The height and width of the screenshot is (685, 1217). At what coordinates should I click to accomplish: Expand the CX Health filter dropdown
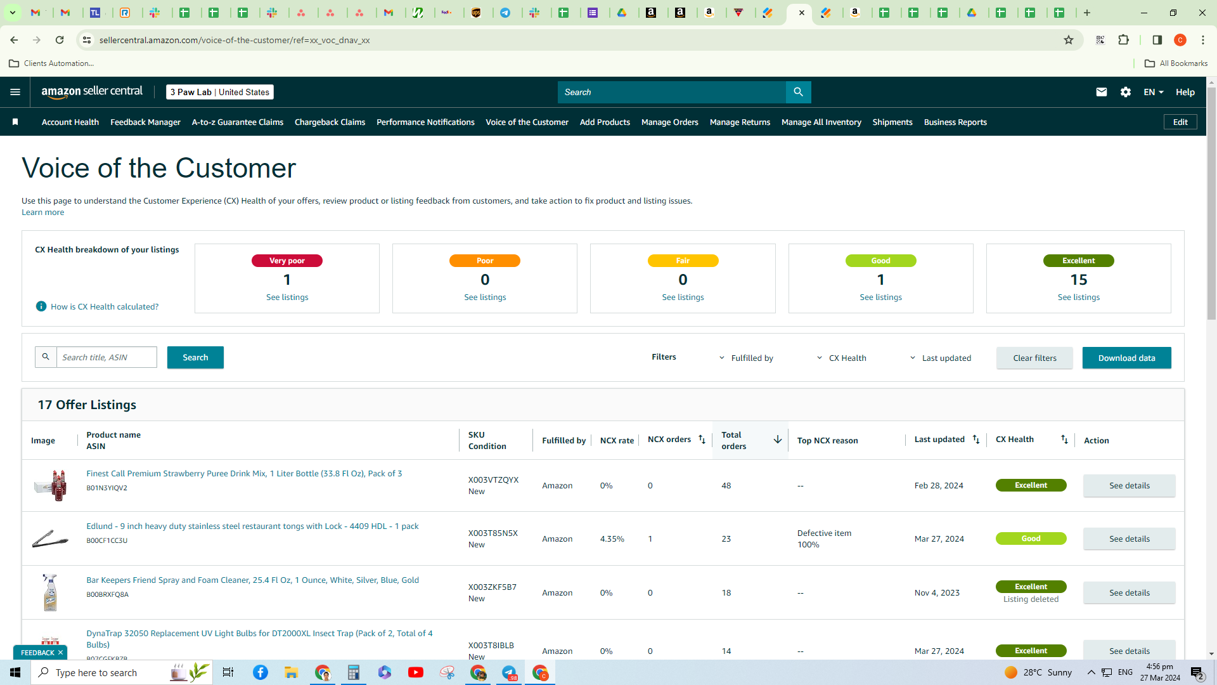coord(841,358)
